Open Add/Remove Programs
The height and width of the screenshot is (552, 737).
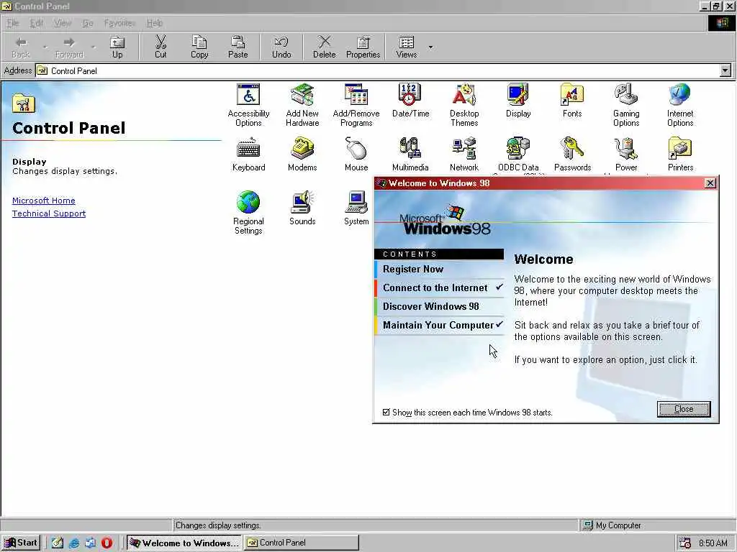tap(356, 105)
